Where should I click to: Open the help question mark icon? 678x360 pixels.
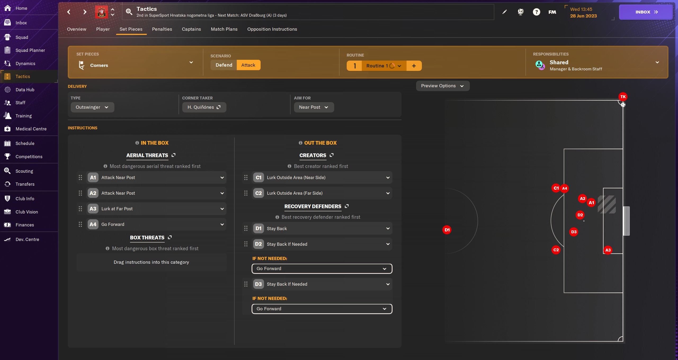[536, 12]
